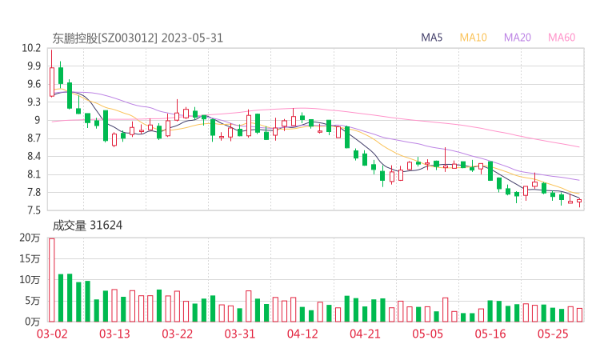Click the 成交量 31624 volume label
Screen dimensions: 592x352
point(87,226)
